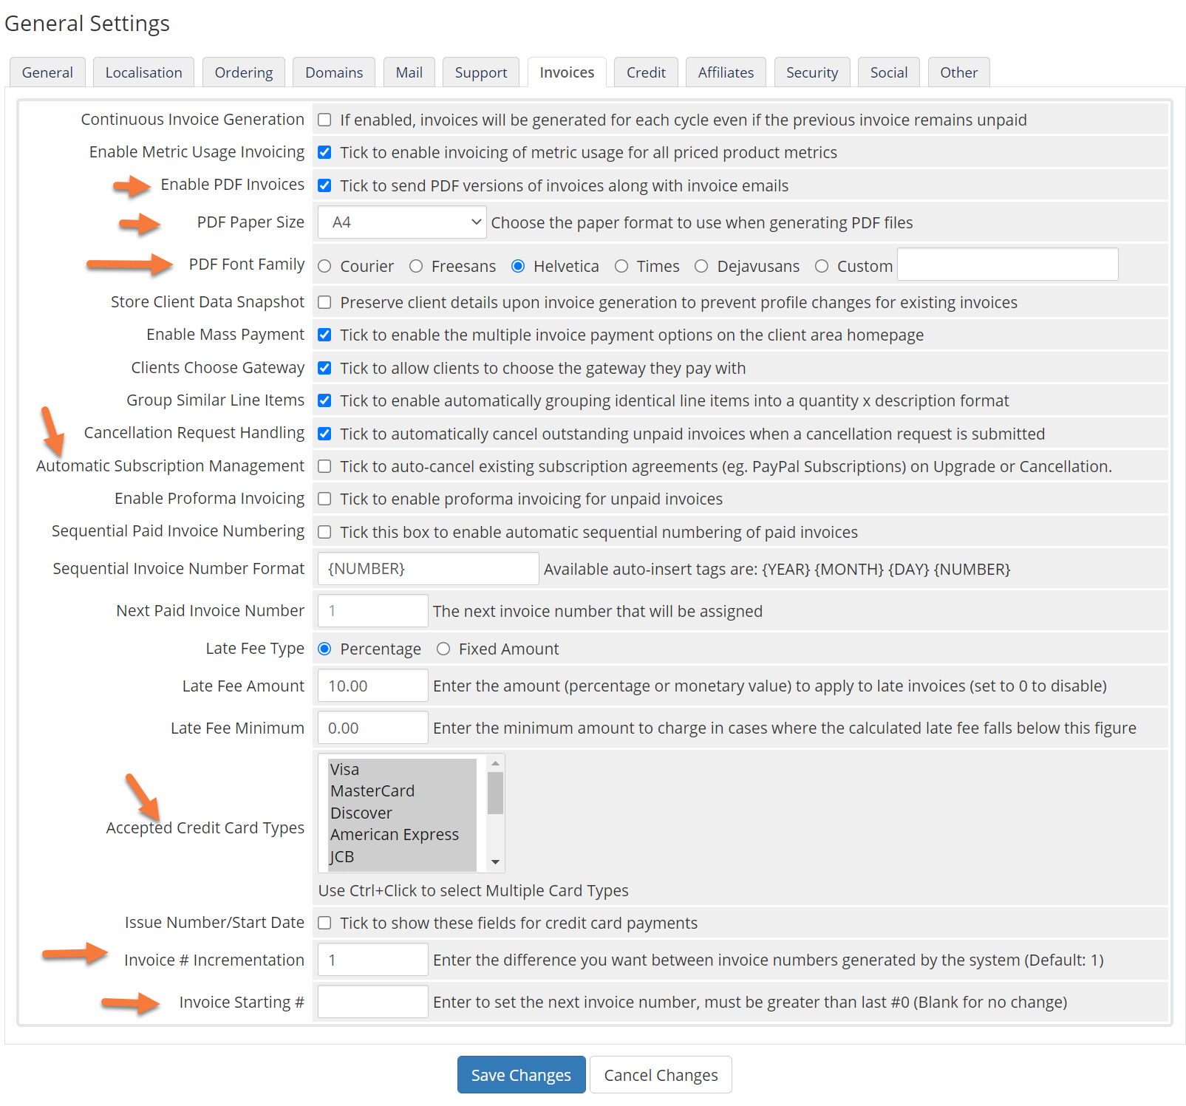Go to the Affiliates tab

(x=726, y=72)
